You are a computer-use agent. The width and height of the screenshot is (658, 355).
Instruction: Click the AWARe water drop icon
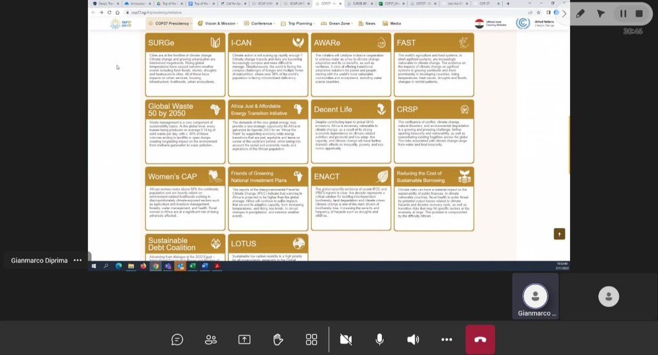tap(381, 42)
